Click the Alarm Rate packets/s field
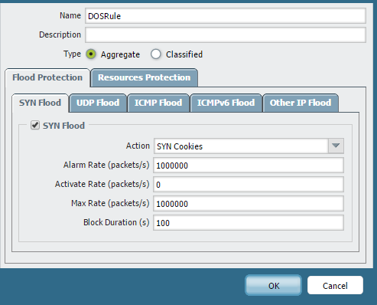 click(249, 166)
